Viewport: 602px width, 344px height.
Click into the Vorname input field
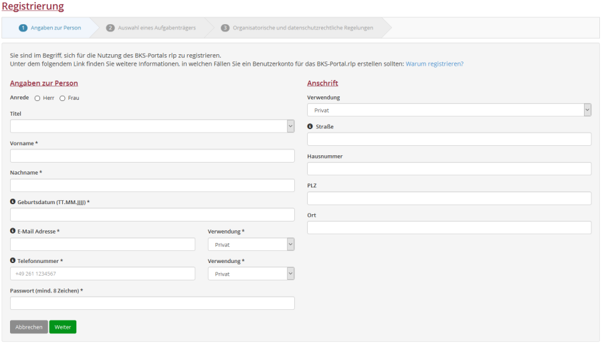(152, 156)
